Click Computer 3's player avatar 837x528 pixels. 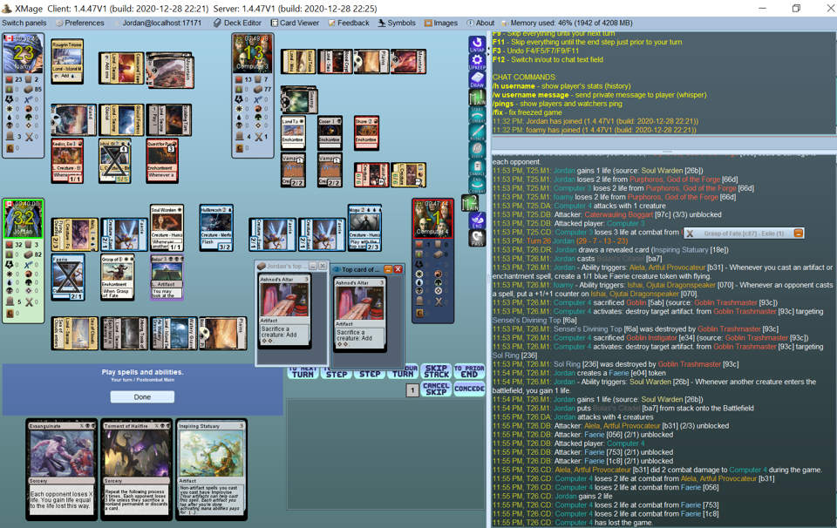251,55
